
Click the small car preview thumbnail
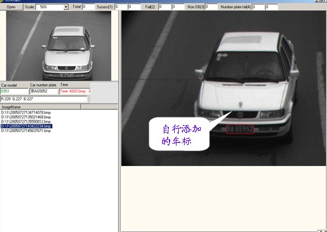coord(58,46)
